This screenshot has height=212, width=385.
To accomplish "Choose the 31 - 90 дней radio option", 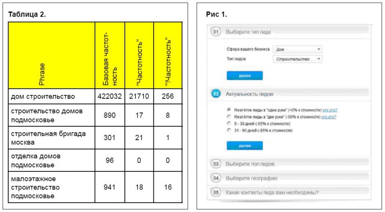I will pyautogui.click(x=229, y=130).
